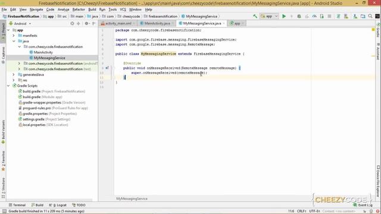Open gradle-wrapper.properties file
Image resolution: width=381 pixels, height=214 pixels.
click(52, 102)
